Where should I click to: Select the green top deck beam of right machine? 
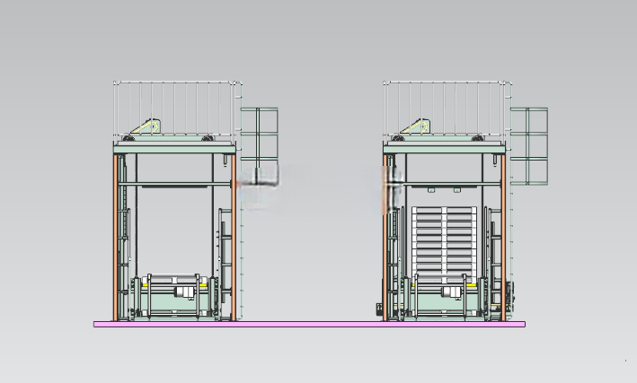pos(445,148)
